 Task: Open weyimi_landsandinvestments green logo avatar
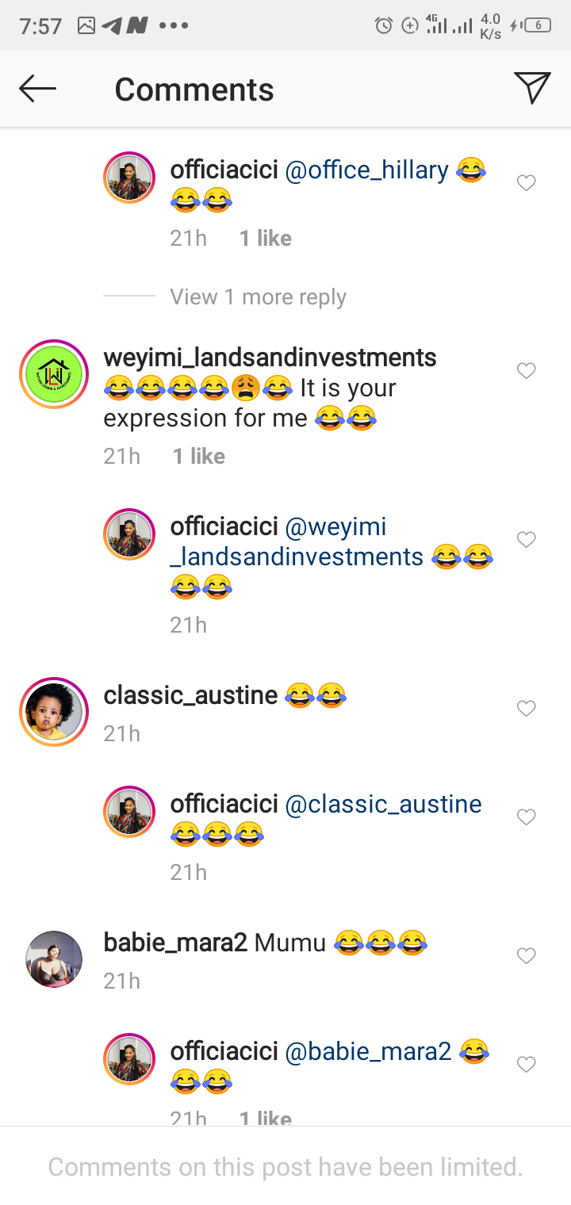click(x=53, y=374)
